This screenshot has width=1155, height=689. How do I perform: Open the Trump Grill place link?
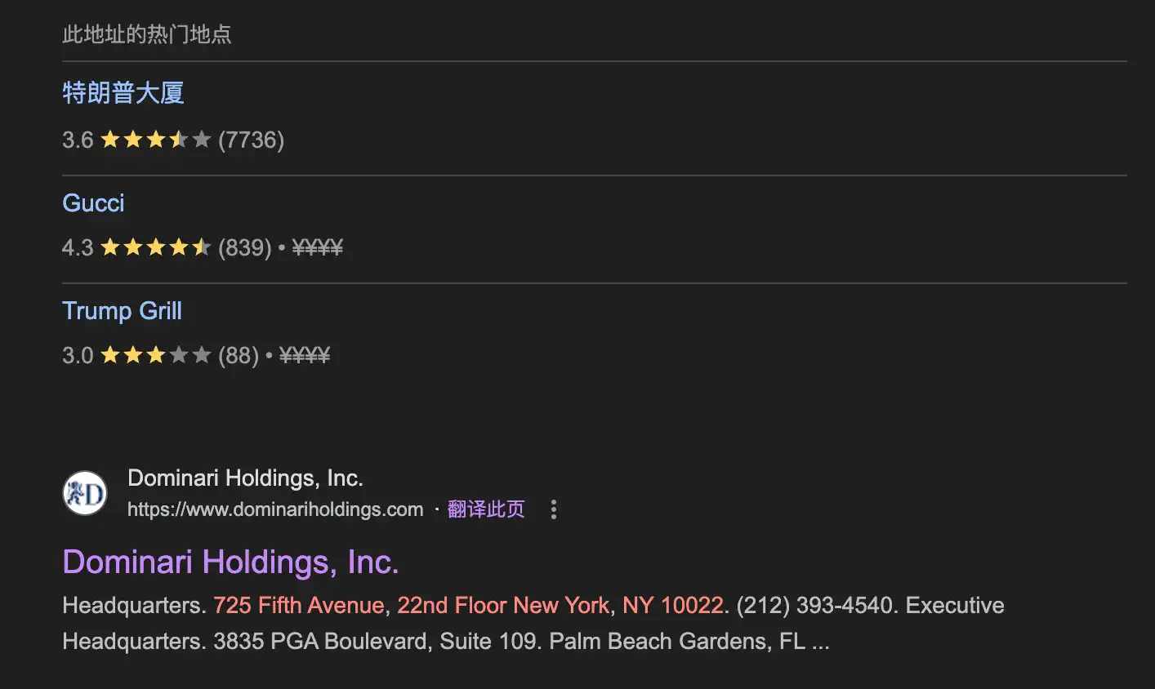(x=122, y=311)
